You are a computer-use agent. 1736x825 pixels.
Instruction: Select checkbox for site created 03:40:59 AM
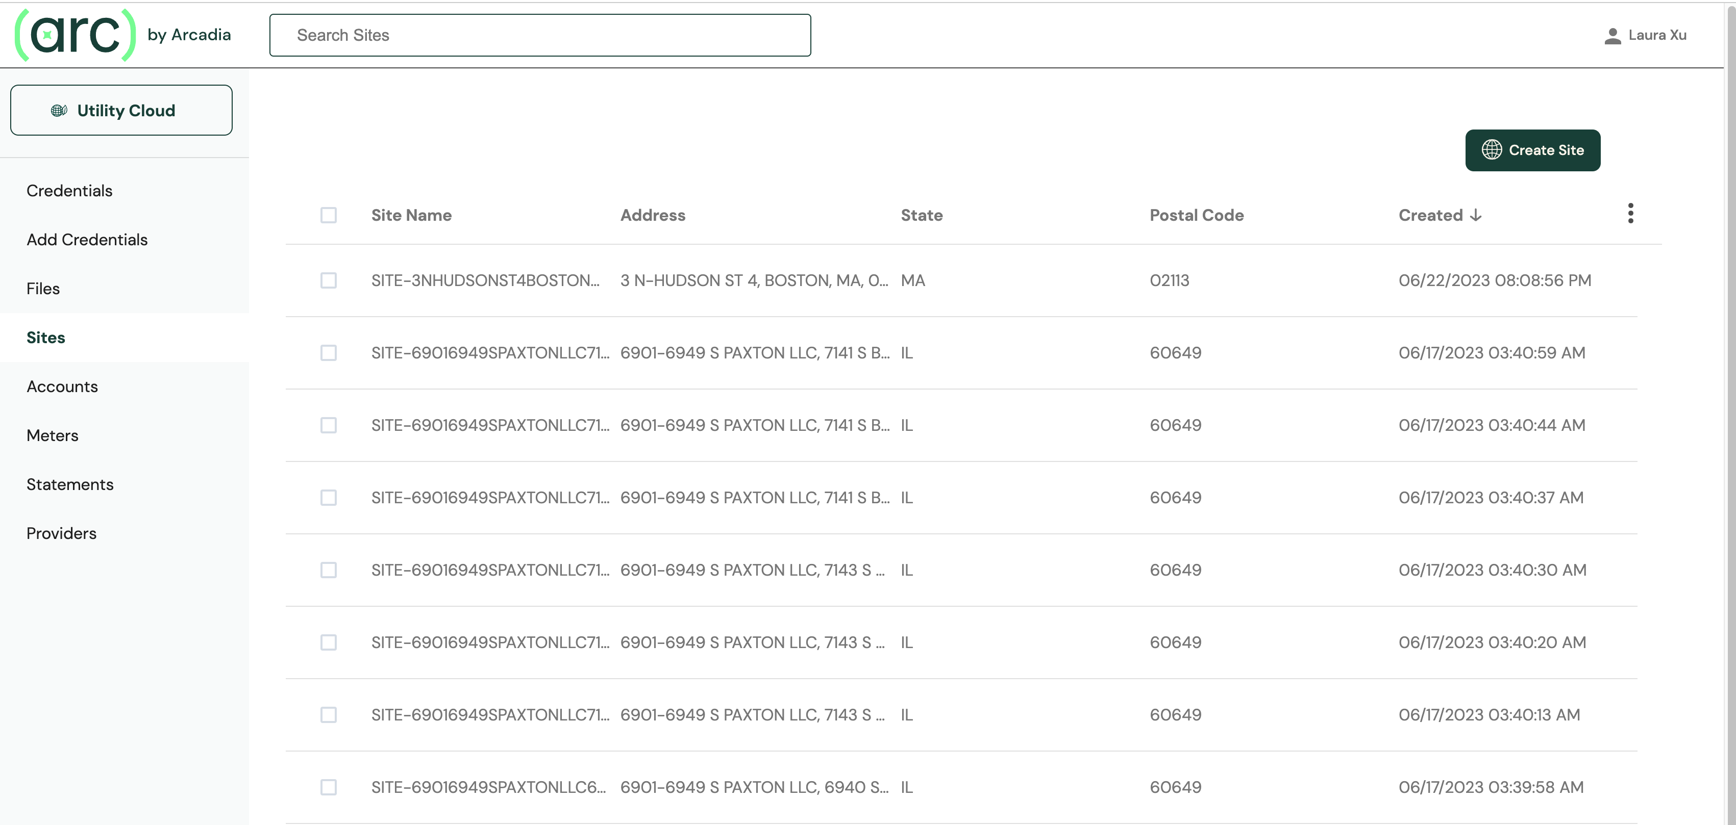point(328,353)
